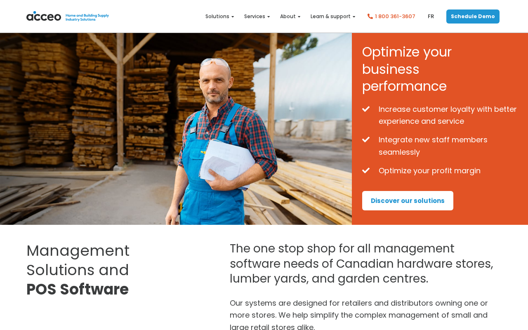The height and width of the screenshot is (330, 528).
Task: Click the checkmark beside customer loyalty item
Action: point(366,109)
